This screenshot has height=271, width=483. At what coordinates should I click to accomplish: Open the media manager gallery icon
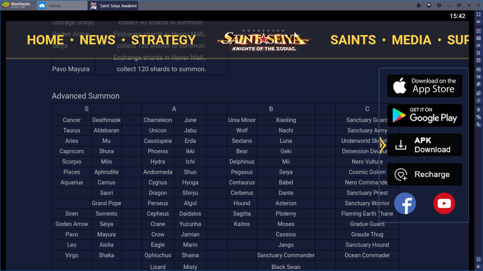pos(478,84)
